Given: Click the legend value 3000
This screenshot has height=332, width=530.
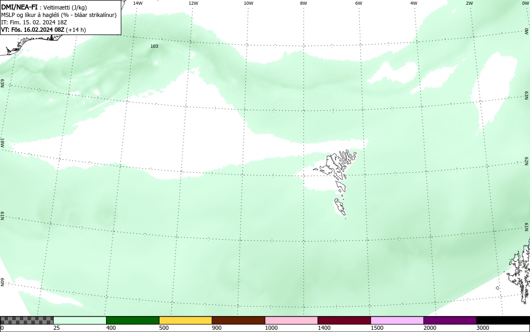Looking at the screenshot, I should pos(483,328).
